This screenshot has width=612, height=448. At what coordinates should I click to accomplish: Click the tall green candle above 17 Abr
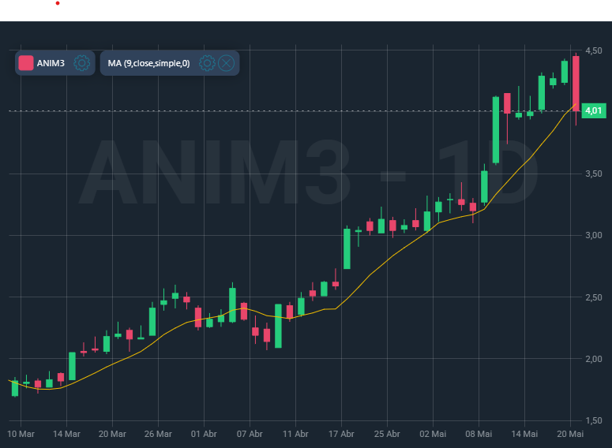347,248
